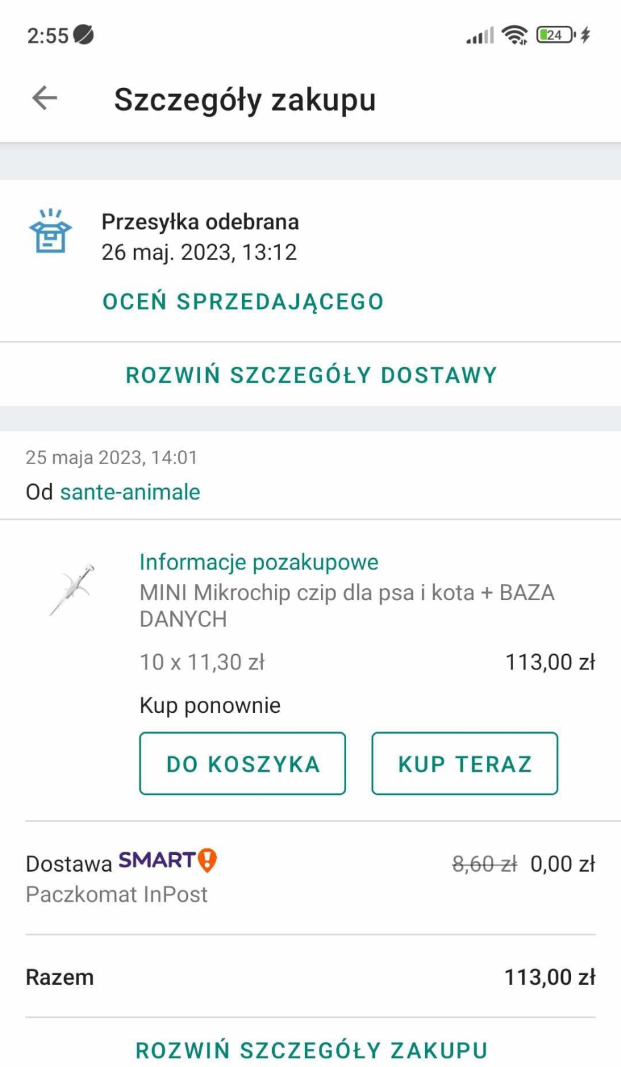Tap the Razem total amount row

[x=310, y=977]
